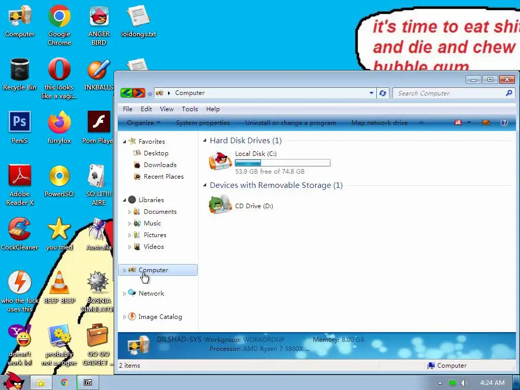Open the volume speaker tray icon

coord(464,383)
